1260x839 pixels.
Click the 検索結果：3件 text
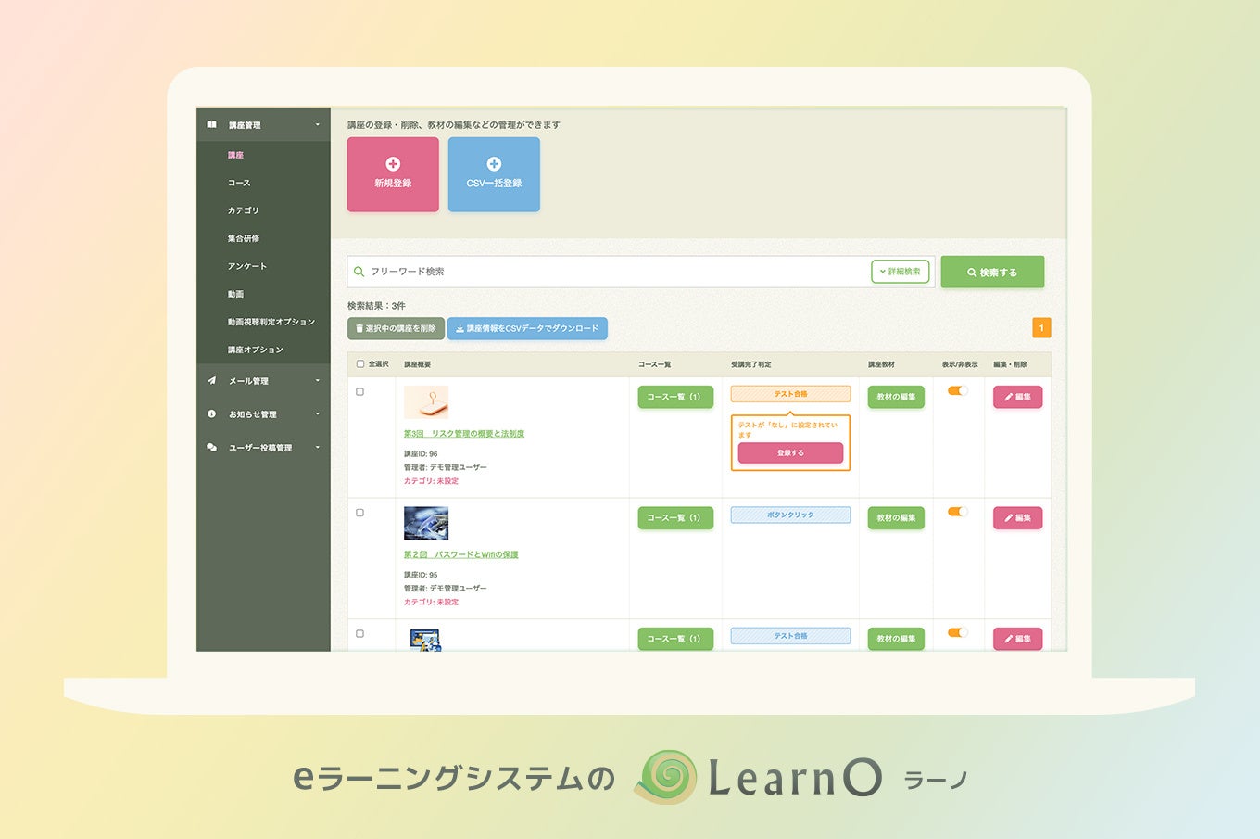pos(376,305)
